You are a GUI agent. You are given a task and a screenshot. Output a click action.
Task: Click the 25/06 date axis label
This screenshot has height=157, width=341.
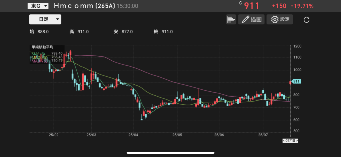(219, 135)
